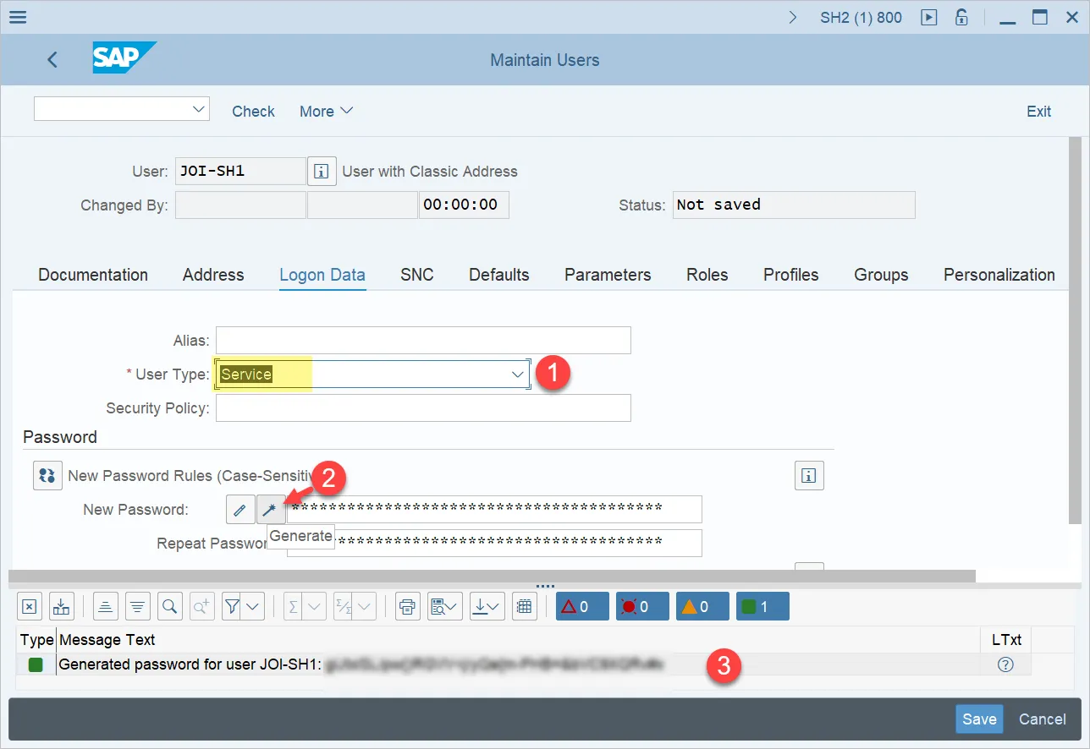Select the Parameters tab
The image size is (1090, 749).
(x=608, y=275)
